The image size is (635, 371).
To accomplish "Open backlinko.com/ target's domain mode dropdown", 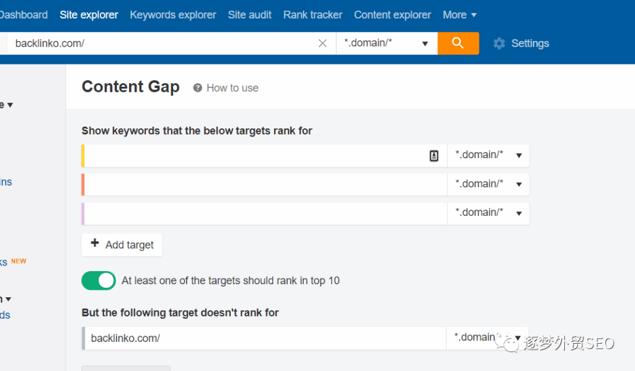I will [x=487, y=337].
